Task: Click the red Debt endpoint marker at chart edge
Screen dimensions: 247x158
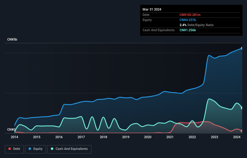Action: [242, 131]
